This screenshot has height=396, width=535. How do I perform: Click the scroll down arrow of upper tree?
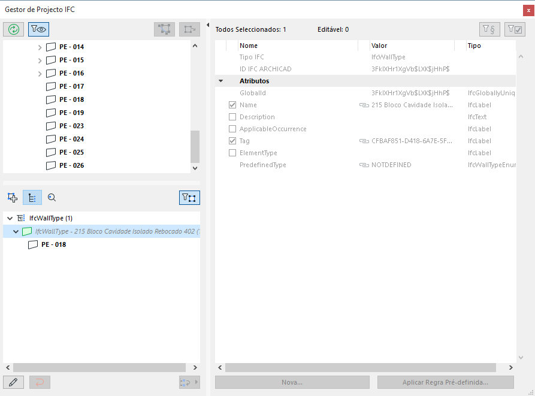pyautogui.click(x=195, y=168)
